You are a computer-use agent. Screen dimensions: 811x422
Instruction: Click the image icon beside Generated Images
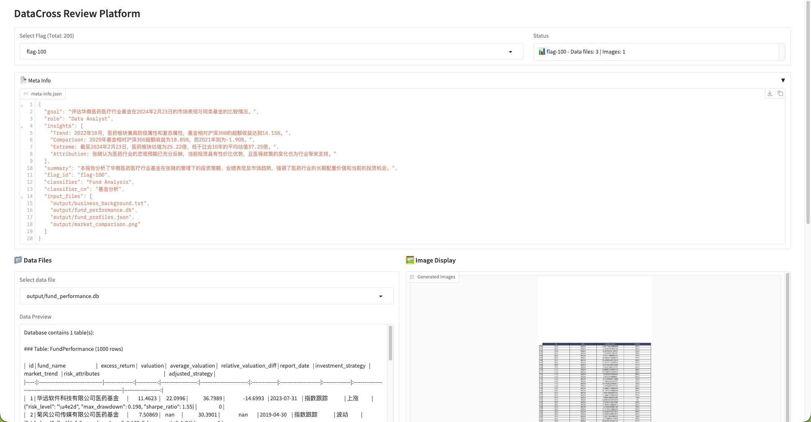click(412, 277)
